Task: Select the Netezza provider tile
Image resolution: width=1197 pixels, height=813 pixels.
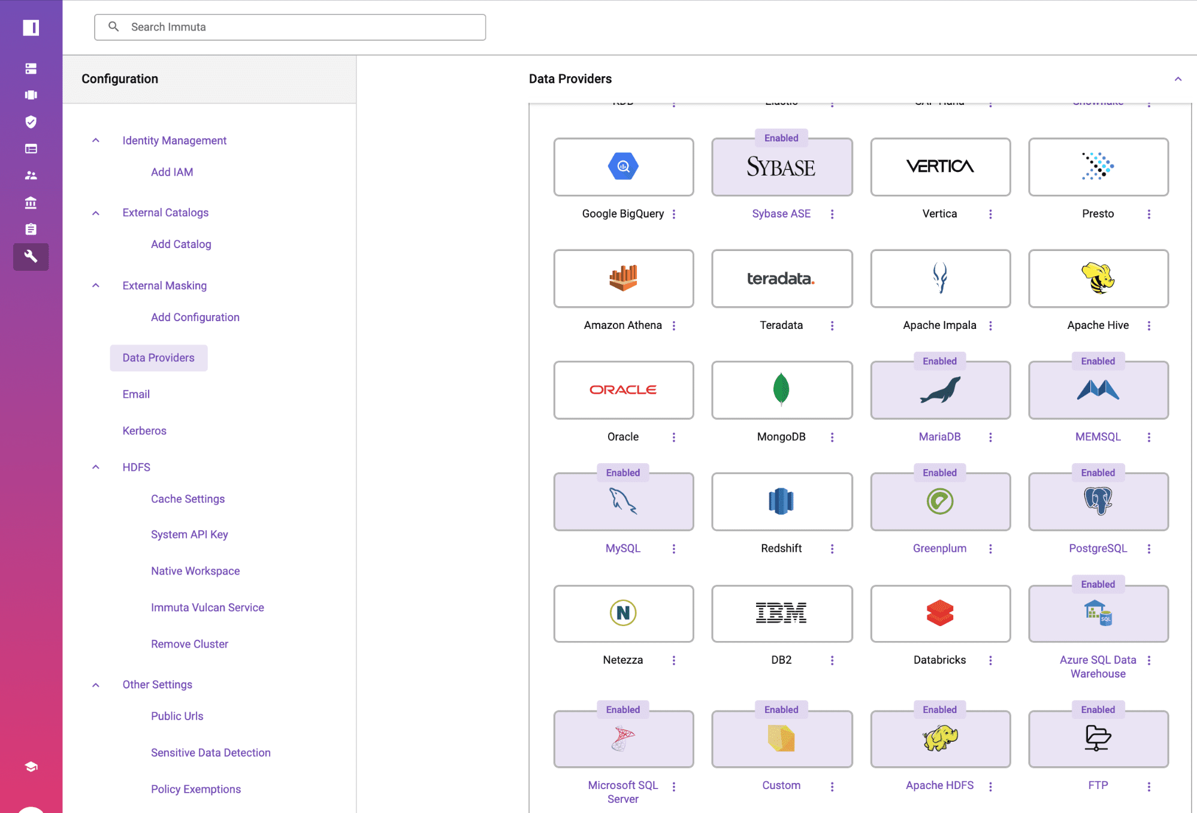Action: click(623, 613)
